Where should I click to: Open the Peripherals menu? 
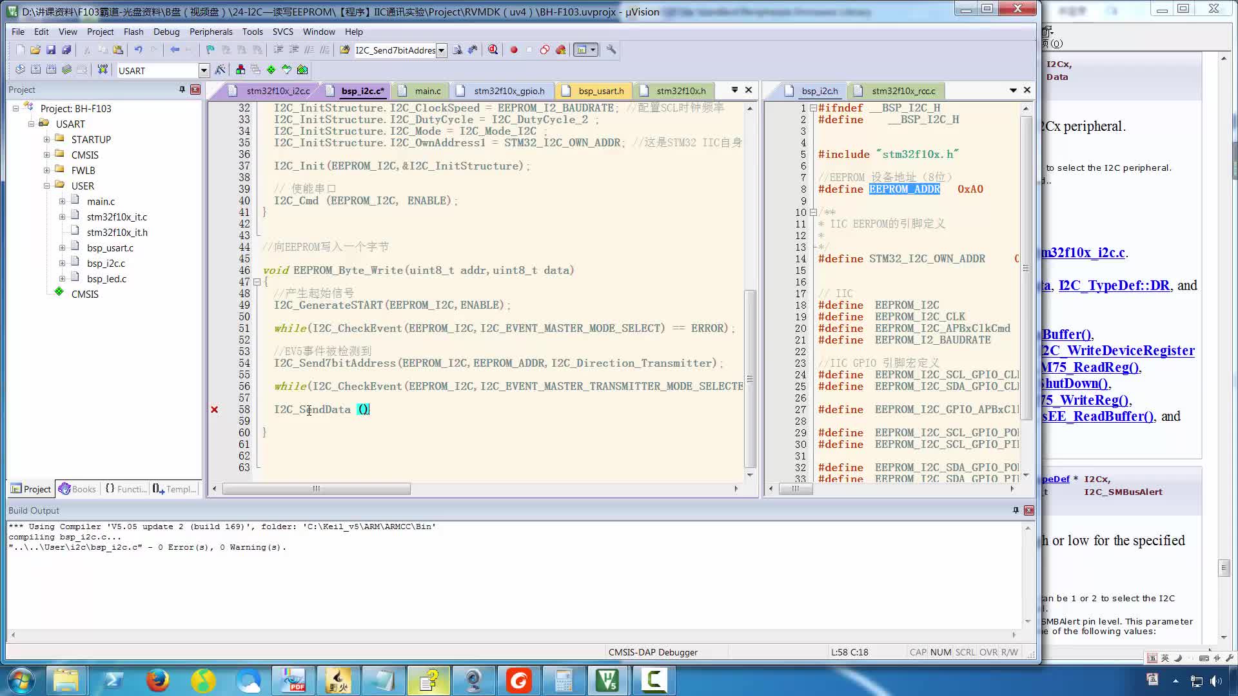(211, 32)
